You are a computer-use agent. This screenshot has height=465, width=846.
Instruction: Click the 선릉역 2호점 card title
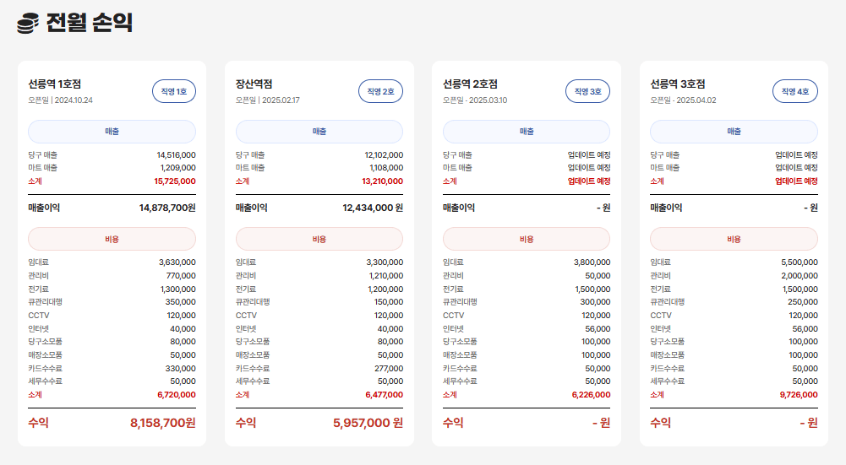(x=470, y=84)
